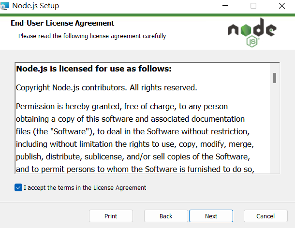295x228 pixels.
Task: Click the "Please read the following" subtitle
Action: pos(92,36)
